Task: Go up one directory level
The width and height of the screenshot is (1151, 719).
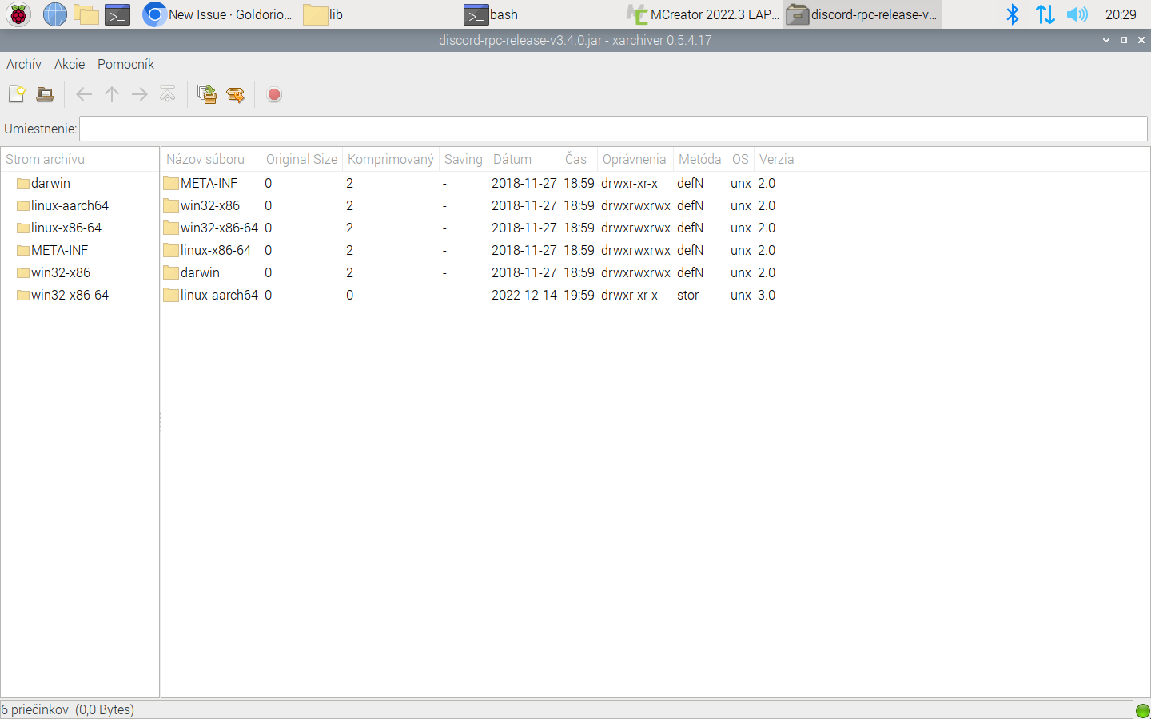Action: click(x=112, y=94)
